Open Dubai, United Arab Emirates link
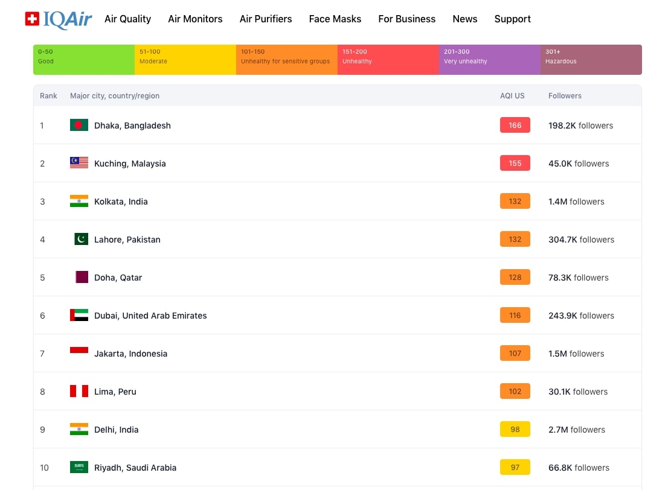 pyautogui.click(x=150, y=316)
